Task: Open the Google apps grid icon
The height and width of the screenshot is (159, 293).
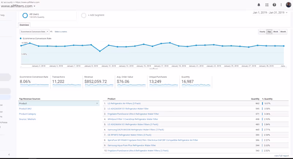Action: 267,5
